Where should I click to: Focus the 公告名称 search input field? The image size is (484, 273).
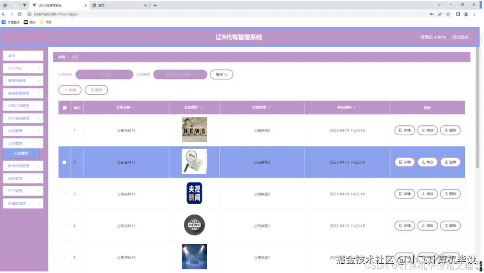[104, 74]
